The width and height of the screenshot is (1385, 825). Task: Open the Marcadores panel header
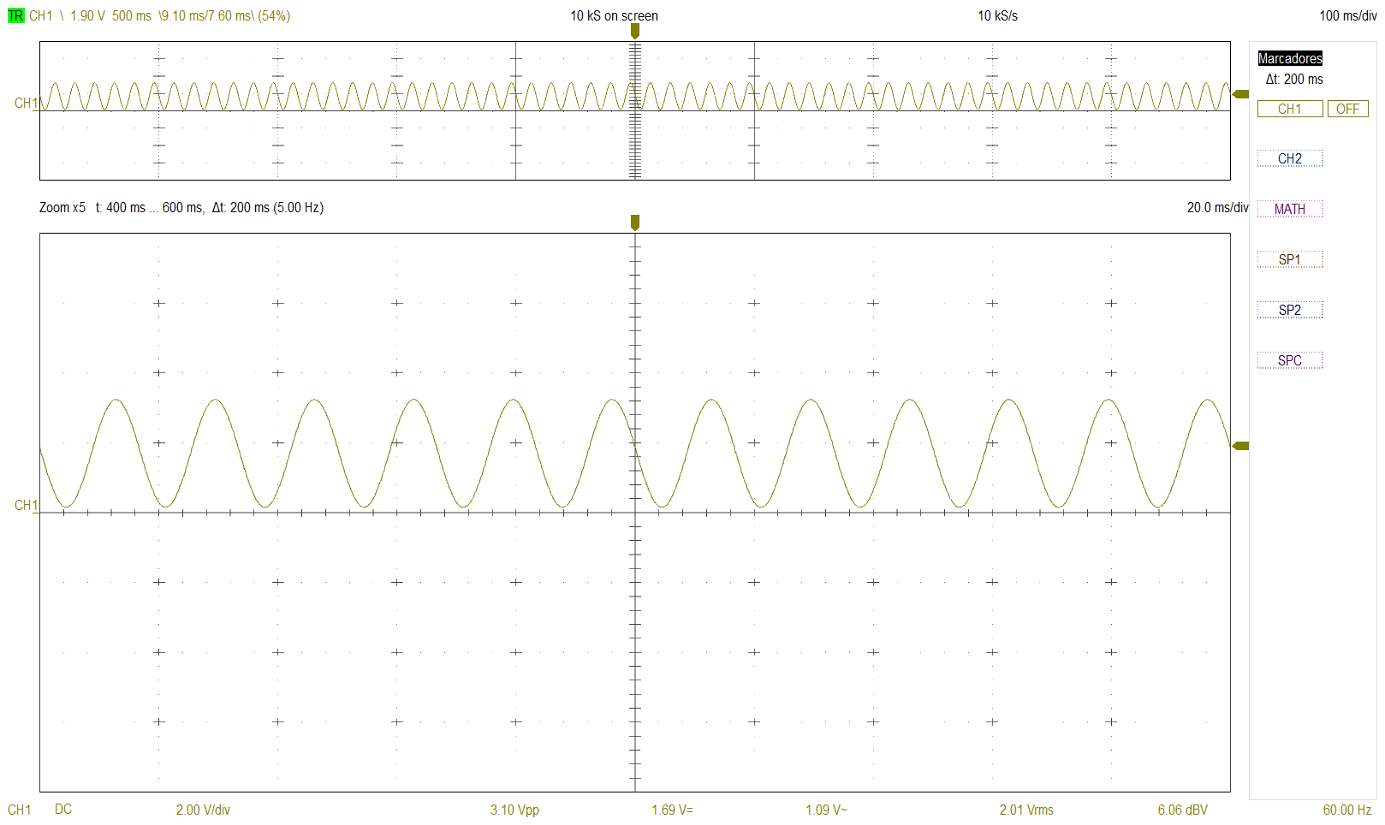click(x=1289, y=59)
